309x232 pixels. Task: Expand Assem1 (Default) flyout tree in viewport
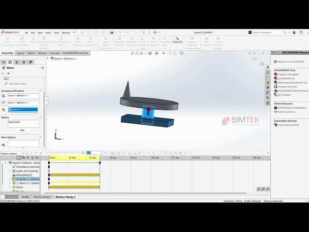(x=47, y=58)
